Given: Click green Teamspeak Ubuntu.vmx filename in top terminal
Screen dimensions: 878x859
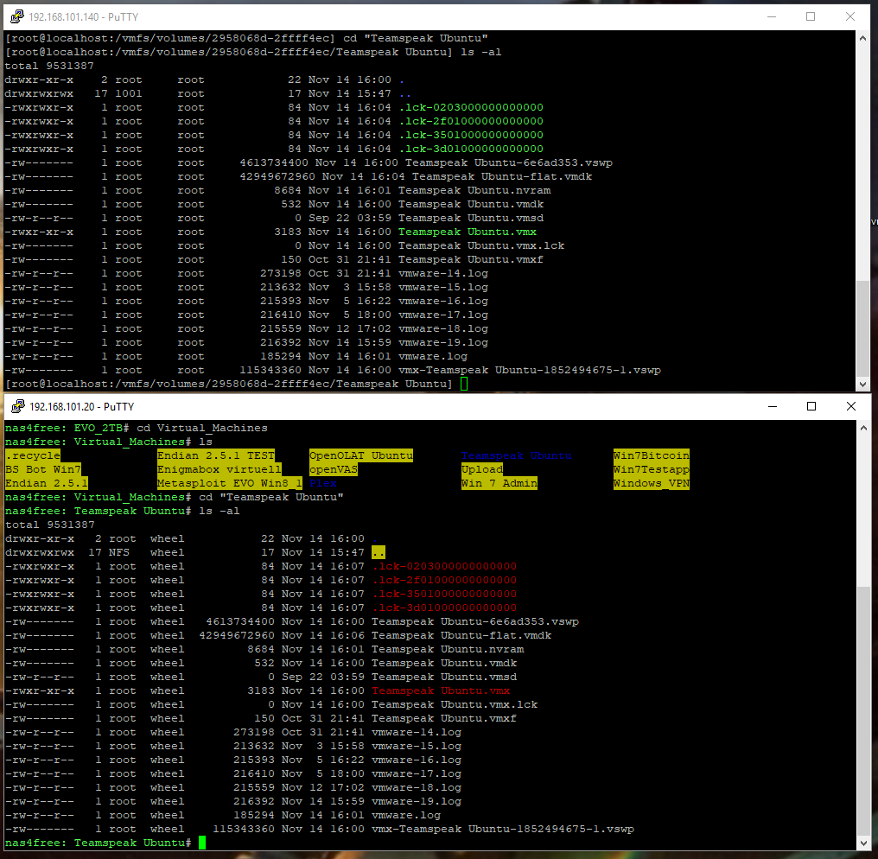Looking at the screenshot, I should coord(467,232).
